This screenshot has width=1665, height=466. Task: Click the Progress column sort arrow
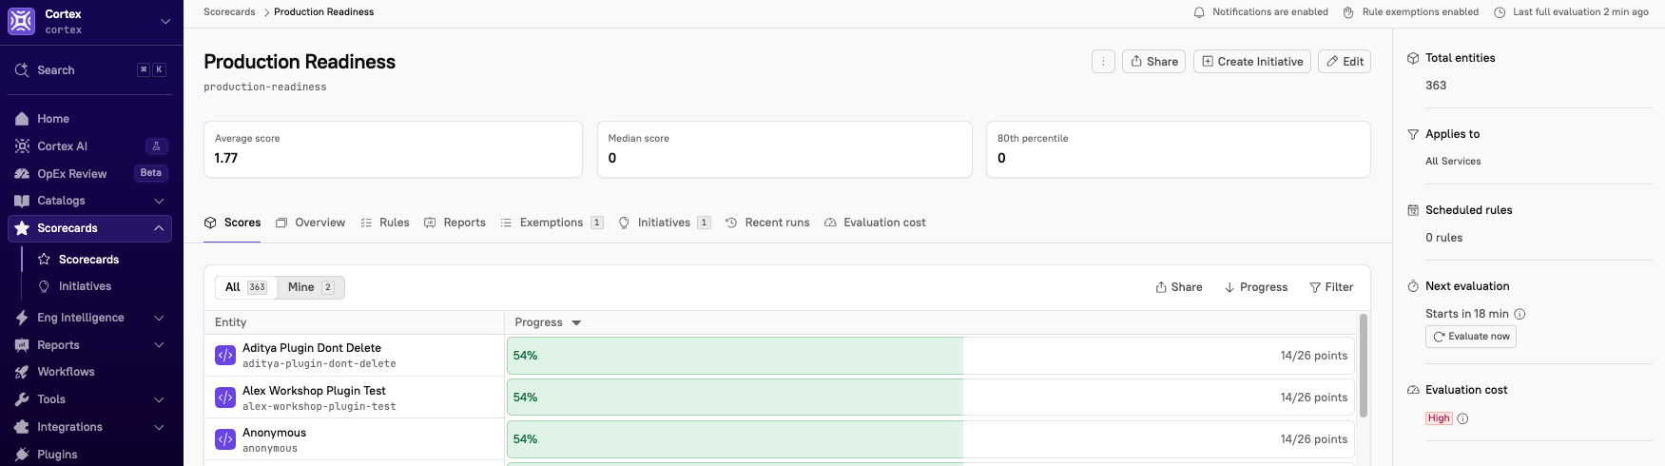click(576, 322)
